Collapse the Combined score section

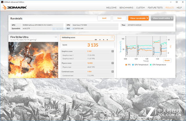[x=112, y=71]
